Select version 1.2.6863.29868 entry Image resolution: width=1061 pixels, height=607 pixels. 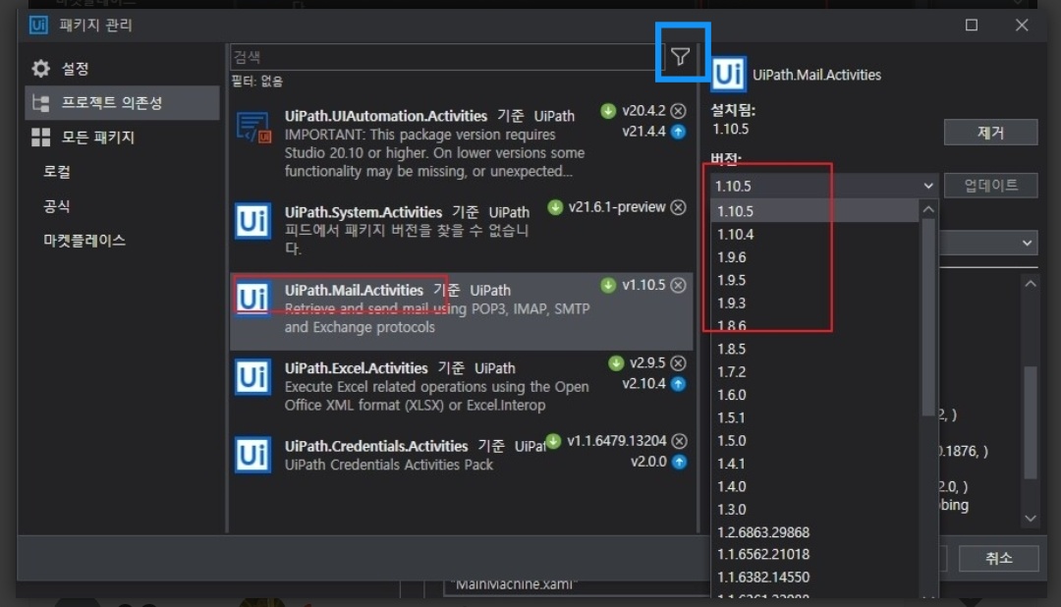(814, 532)
